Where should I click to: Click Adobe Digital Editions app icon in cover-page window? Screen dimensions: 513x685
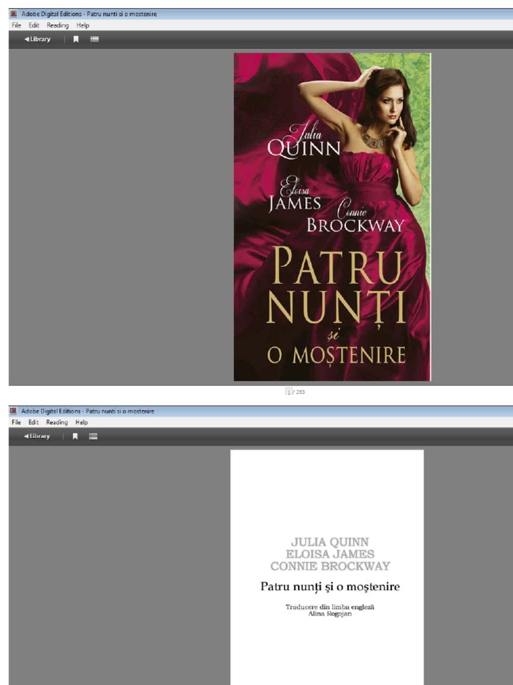point(13,14)
